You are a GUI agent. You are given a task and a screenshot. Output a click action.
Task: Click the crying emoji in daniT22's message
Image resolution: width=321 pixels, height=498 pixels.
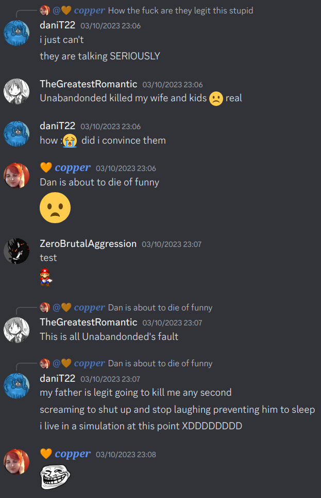click(70, 141)
